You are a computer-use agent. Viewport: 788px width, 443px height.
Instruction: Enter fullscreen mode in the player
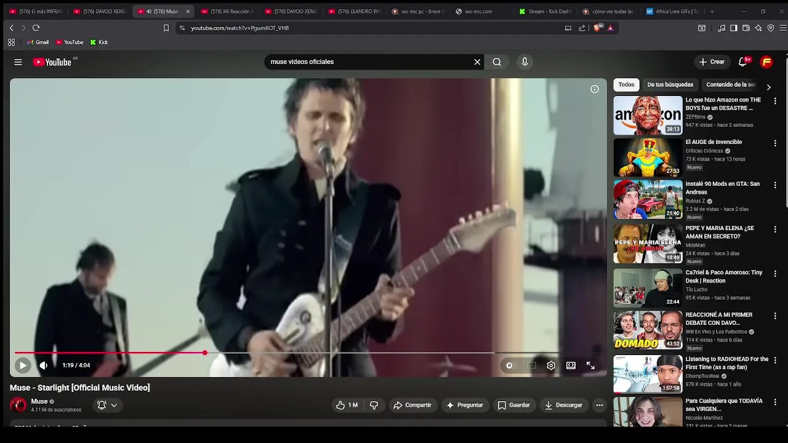coord(590,365)
